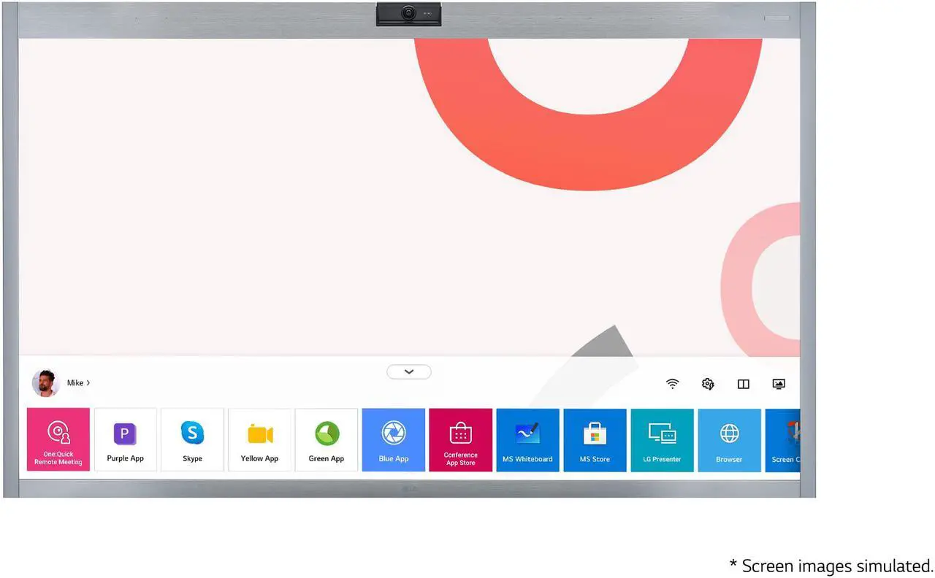Launch the Purple App
The width and height of the screenshot is (935, 578).
(125, 439)
